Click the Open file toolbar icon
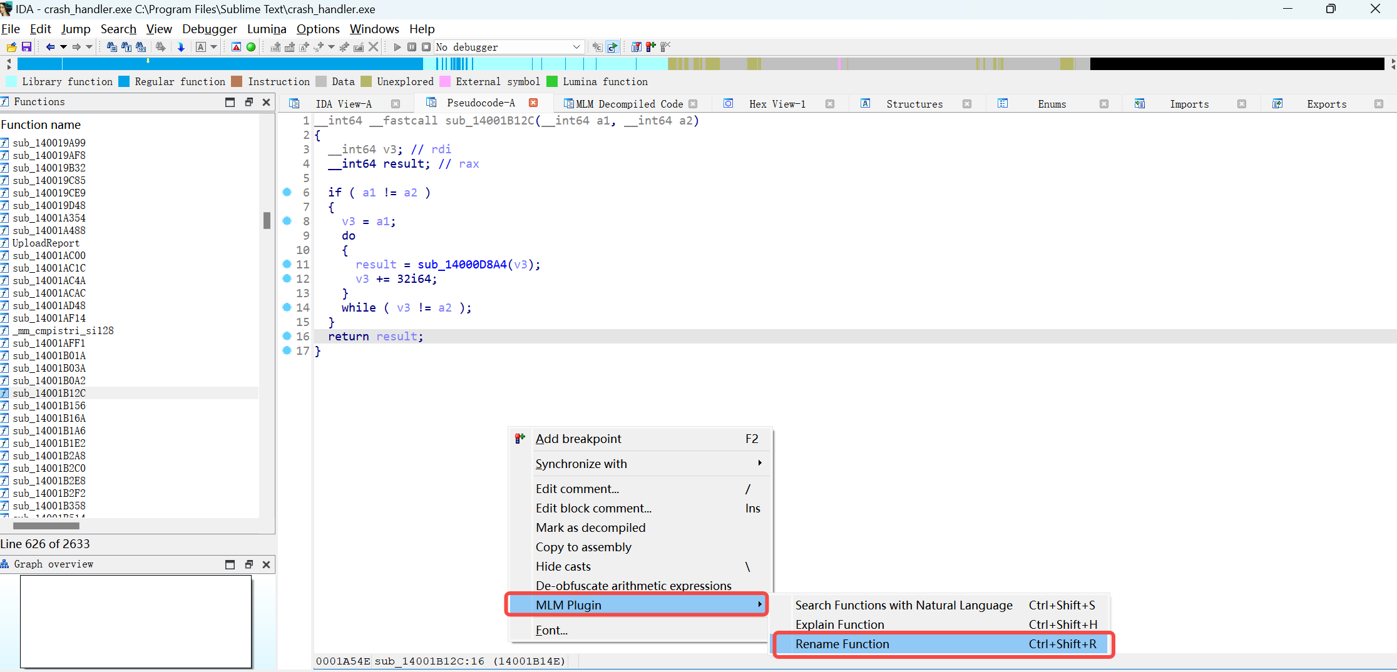The width and height of the screenshot is (1397, 672). 11,47
